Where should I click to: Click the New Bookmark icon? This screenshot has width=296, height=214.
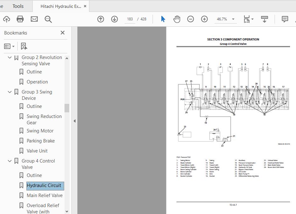23,46
